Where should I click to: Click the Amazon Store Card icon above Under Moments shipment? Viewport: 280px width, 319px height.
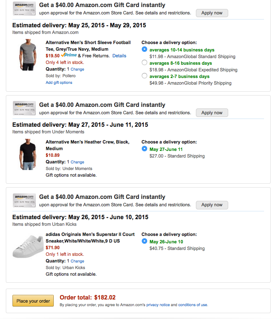(25, 108)
